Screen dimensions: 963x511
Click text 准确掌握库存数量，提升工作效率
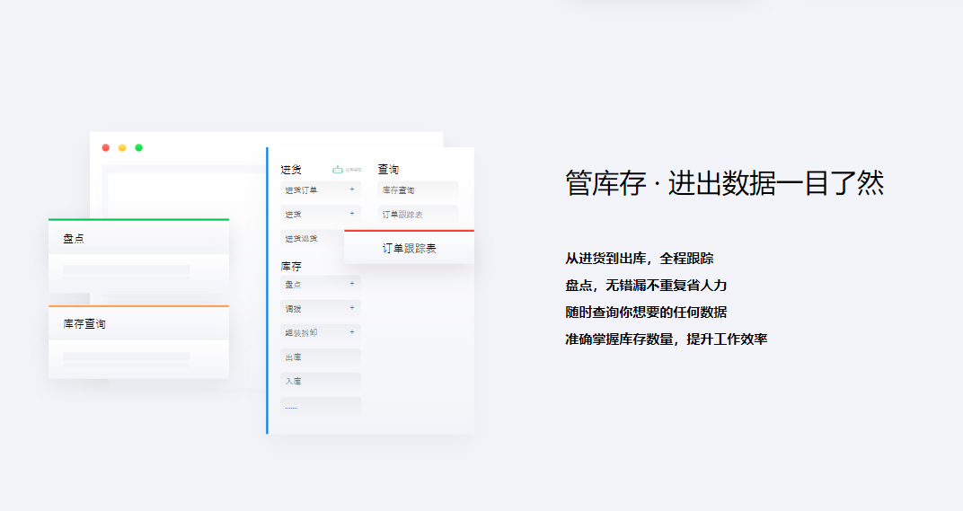667,339
